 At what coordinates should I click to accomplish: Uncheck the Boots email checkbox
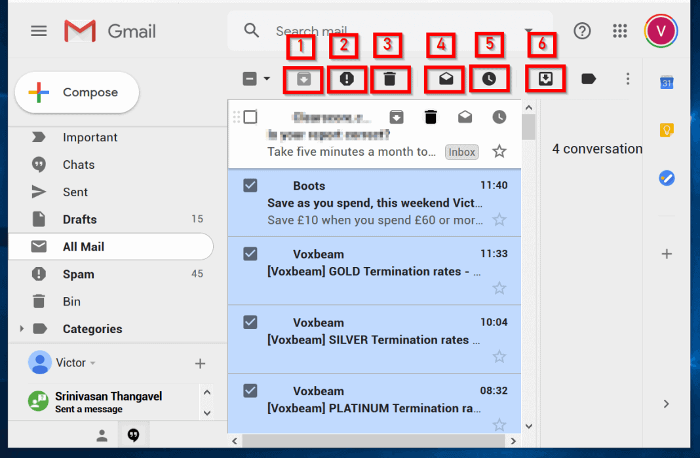(250, 185)
